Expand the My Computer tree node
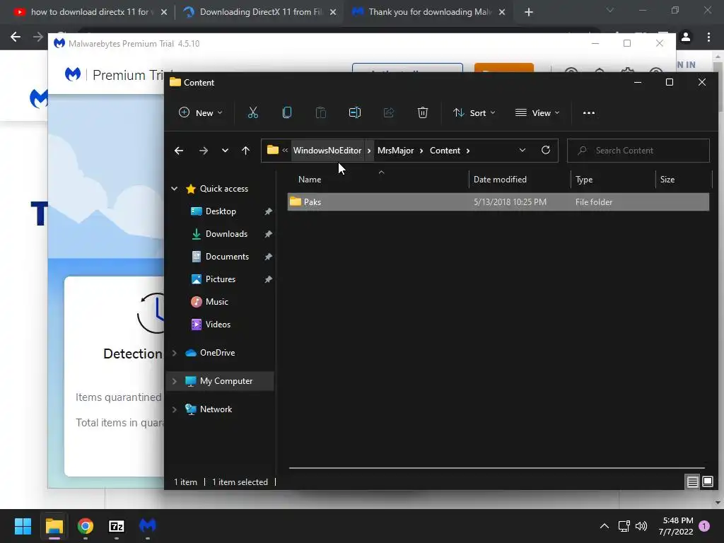The width and height of the screenshot is (724, 543). point(174,381)
